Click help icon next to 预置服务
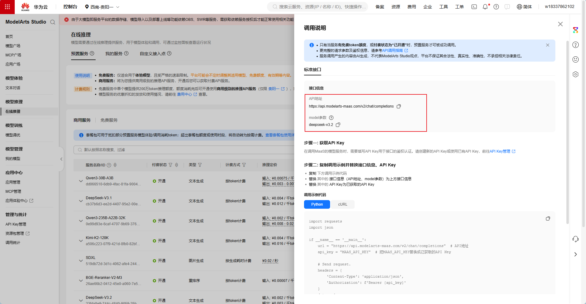The image size is (586, 304). tap(92, 53)
